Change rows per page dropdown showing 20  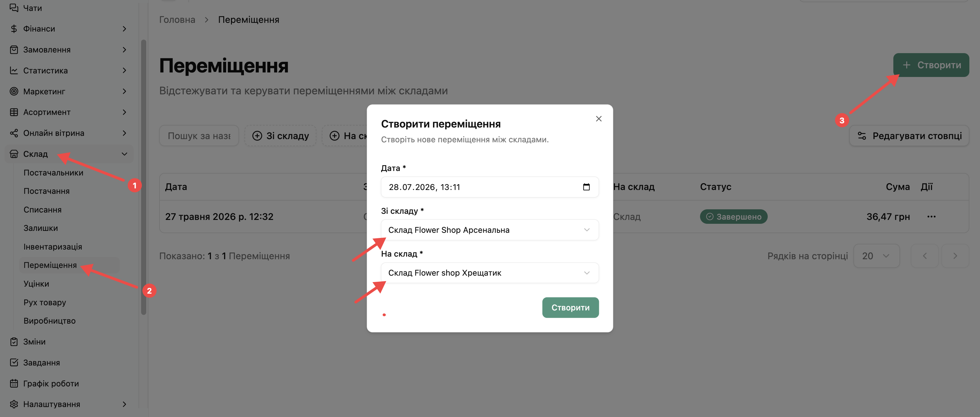[876, 256]
